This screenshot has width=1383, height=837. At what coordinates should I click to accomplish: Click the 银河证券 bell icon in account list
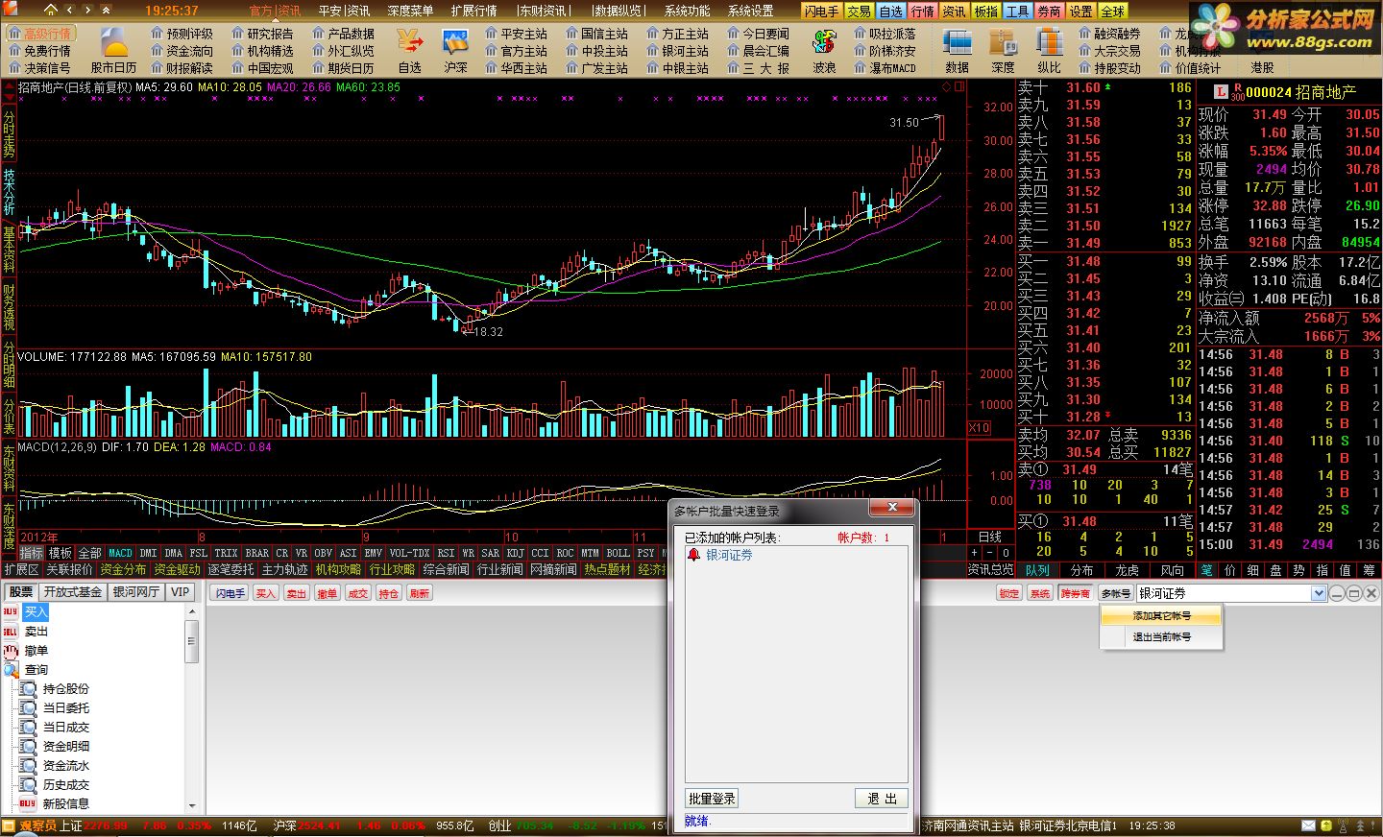click(x=694, y=555)
